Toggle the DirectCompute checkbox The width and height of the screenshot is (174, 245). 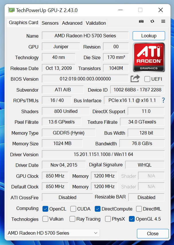click(x=97, y=209)
